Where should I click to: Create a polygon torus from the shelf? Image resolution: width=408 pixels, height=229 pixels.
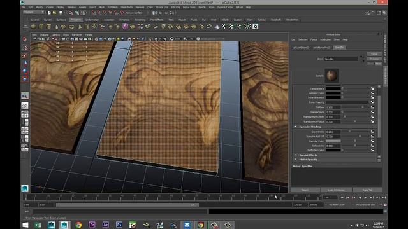(x=71, y=26)
